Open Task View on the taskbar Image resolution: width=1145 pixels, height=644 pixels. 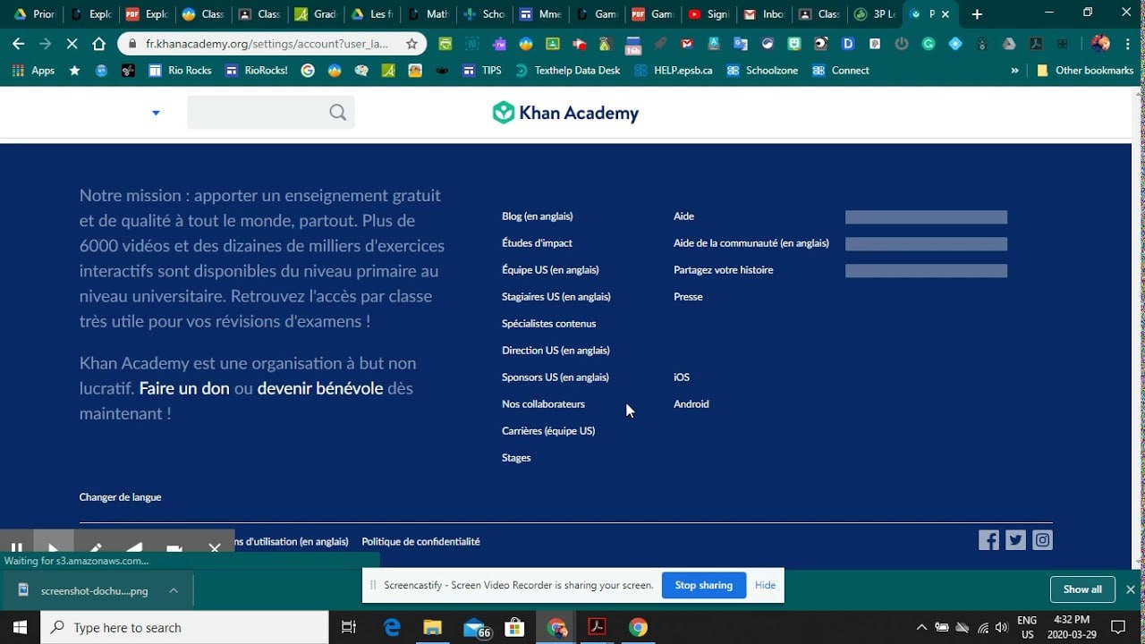(x=349, y=627)
